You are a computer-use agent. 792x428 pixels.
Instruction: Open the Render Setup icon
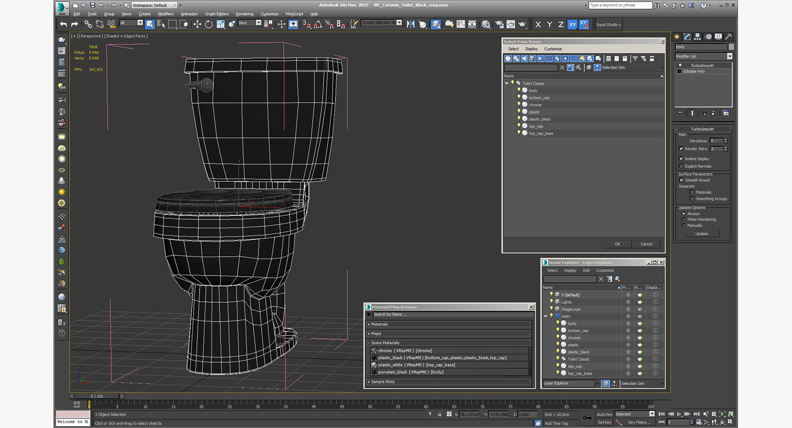499,24
